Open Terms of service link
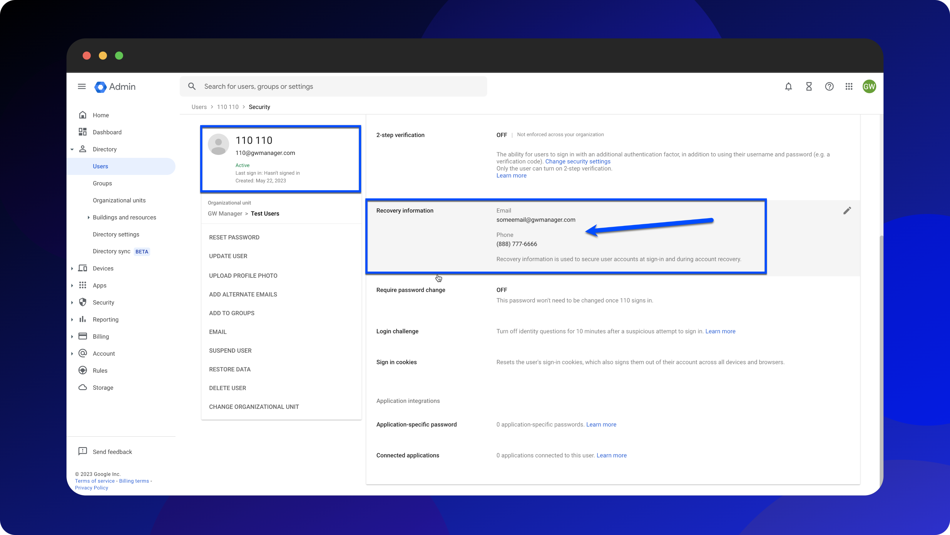 (95, 481)
